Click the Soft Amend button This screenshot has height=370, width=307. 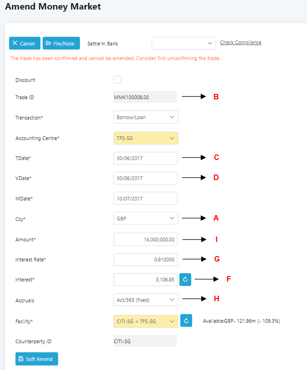[37, 359]
